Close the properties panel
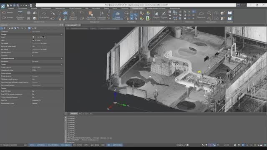 [x=62, y=25]
